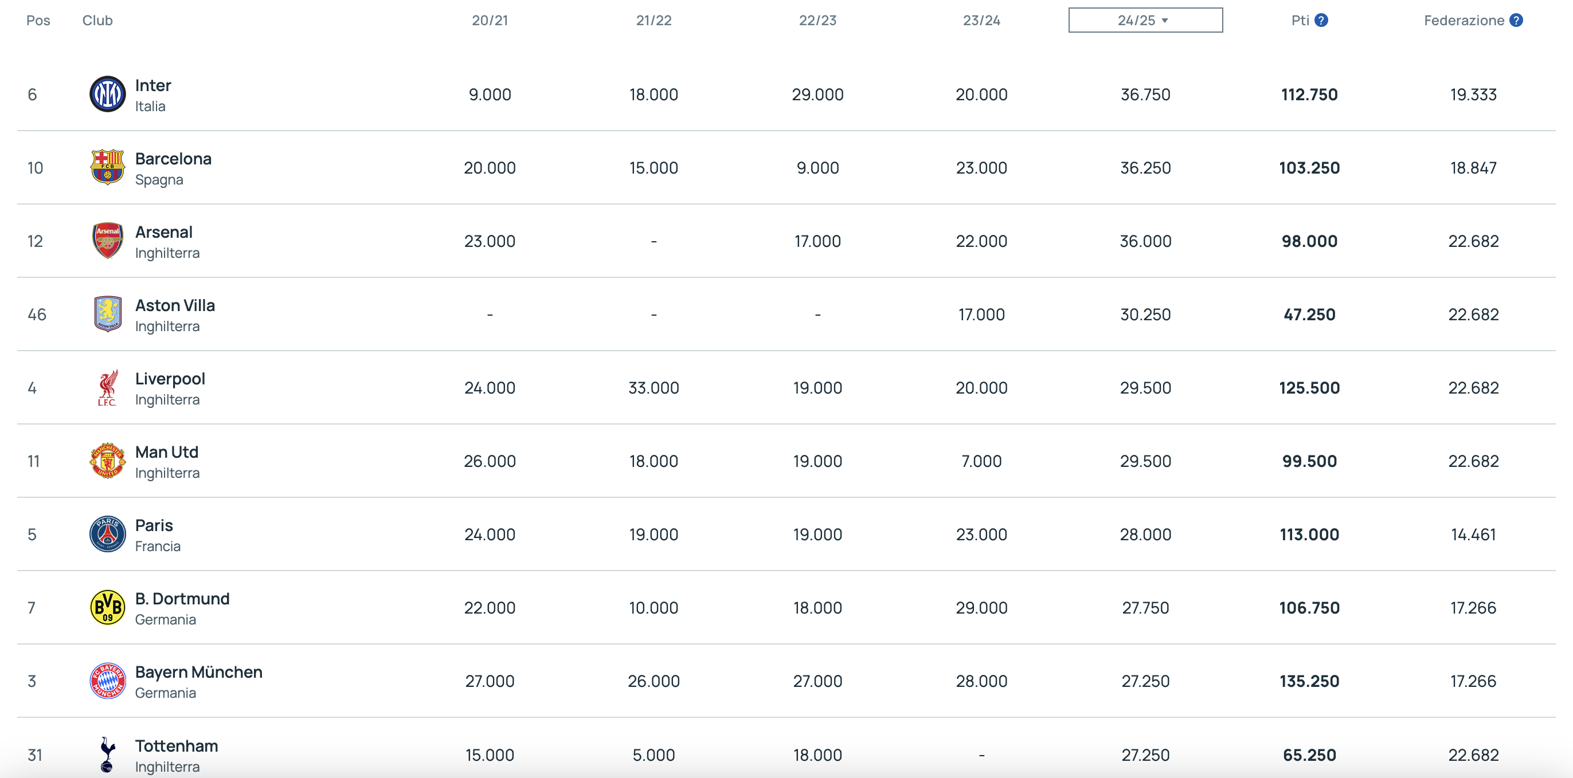The image size is (1573, 778).
Task: Open the Federazione info question mark
Action: tap(1516, 20)
